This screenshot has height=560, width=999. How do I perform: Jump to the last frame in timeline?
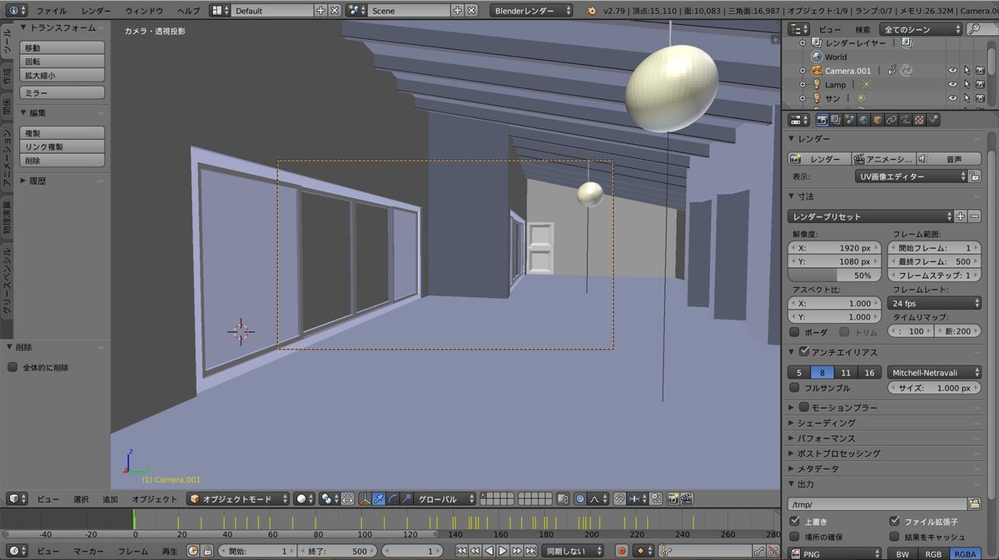pos(530,551)
